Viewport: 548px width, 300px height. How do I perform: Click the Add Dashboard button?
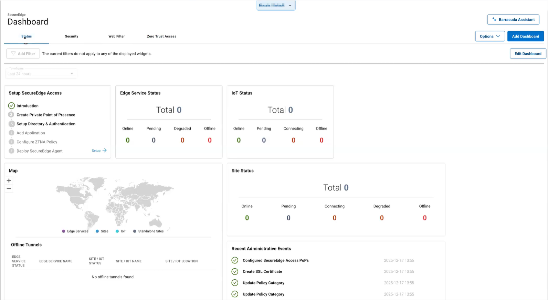[525, 37]
